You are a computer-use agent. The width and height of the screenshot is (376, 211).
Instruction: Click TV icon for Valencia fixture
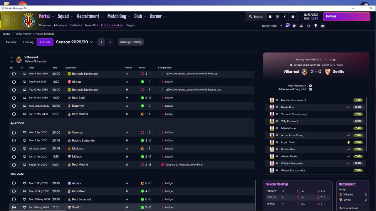coord(24,132)
